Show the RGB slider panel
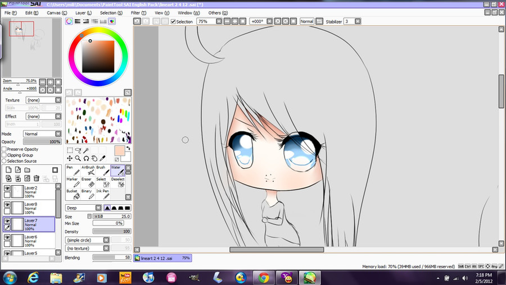The width and height of the screenshot is (506, 285). [78, 21]
